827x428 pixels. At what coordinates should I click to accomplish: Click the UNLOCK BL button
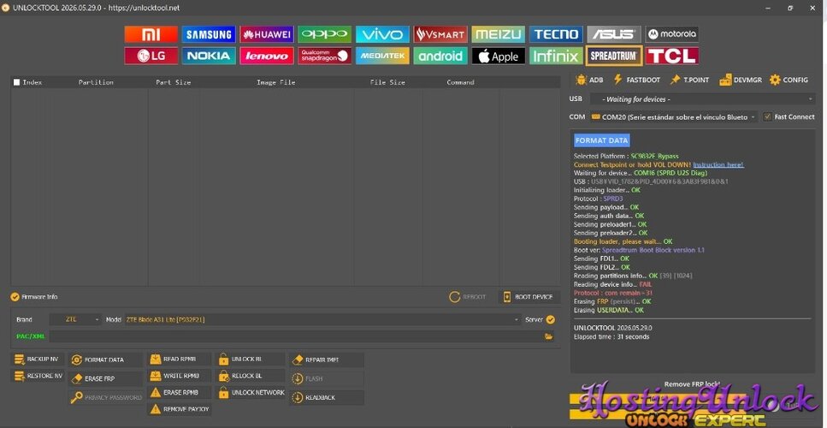[251, 359]
